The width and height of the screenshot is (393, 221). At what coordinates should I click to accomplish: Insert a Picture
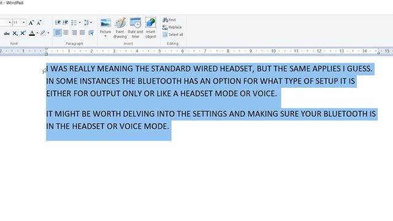tap(105, 26)
